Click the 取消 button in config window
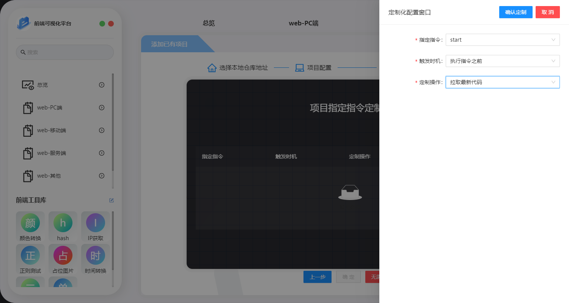This screenshot has width=569, height=303. (x=548, y=12)
